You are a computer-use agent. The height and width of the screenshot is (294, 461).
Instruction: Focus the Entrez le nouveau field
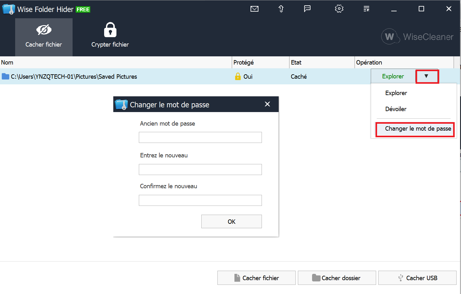coord(200,170)
